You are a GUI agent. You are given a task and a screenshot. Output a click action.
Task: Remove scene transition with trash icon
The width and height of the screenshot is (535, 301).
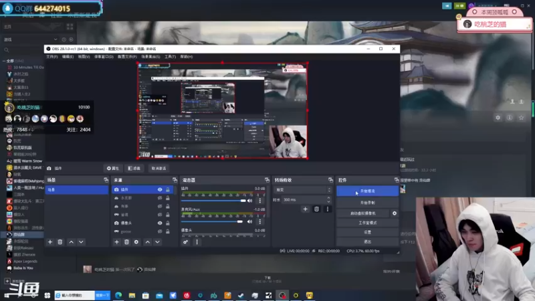click(x=316, y=209)
